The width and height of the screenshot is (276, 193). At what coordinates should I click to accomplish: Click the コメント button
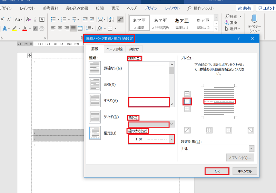266,8
